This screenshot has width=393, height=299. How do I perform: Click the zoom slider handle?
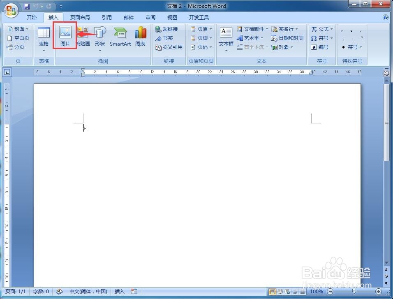point(354,292)
